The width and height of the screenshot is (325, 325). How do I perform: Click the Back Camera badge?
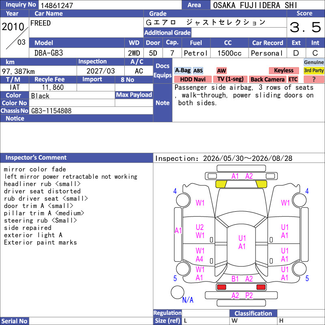[x=267, y=79]
